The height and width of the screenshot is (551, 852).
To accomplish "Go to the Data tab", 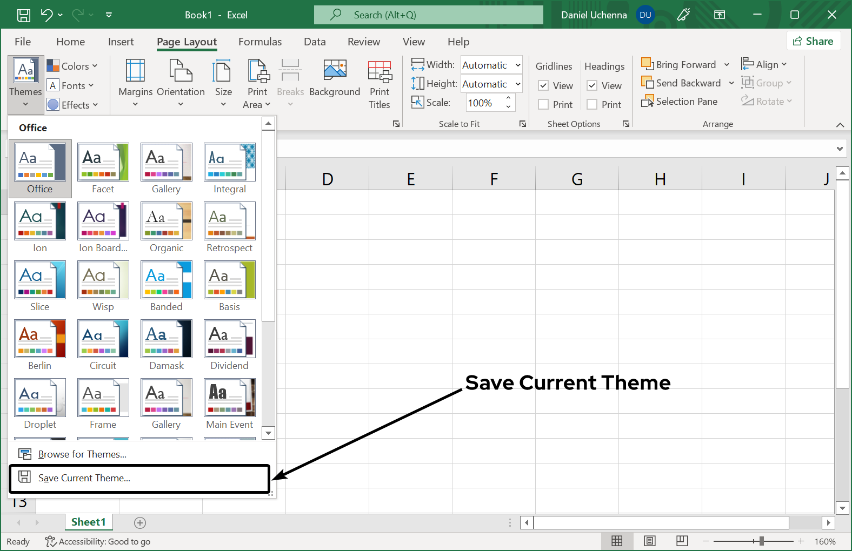I will (x=315, y=42).
